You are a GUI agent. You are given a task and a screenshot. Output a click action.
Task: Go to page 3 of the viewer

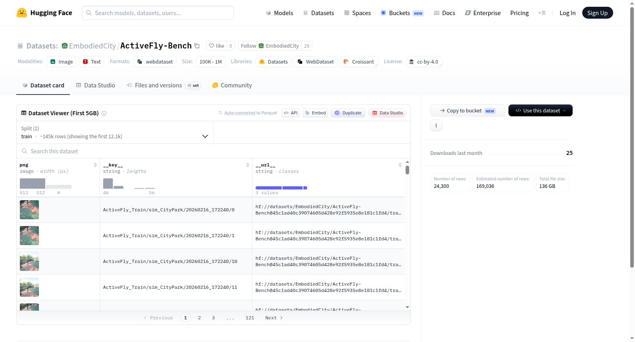click(213, 318)
